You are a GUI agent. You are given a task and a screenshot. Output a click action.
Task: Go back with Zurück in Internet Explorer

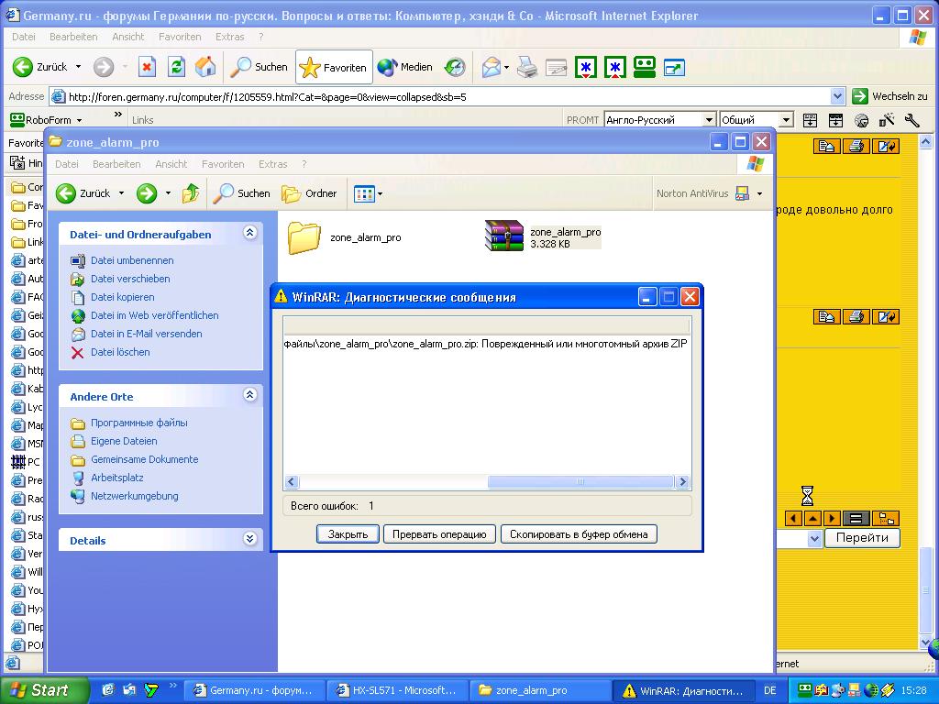[x=40, y=67]
